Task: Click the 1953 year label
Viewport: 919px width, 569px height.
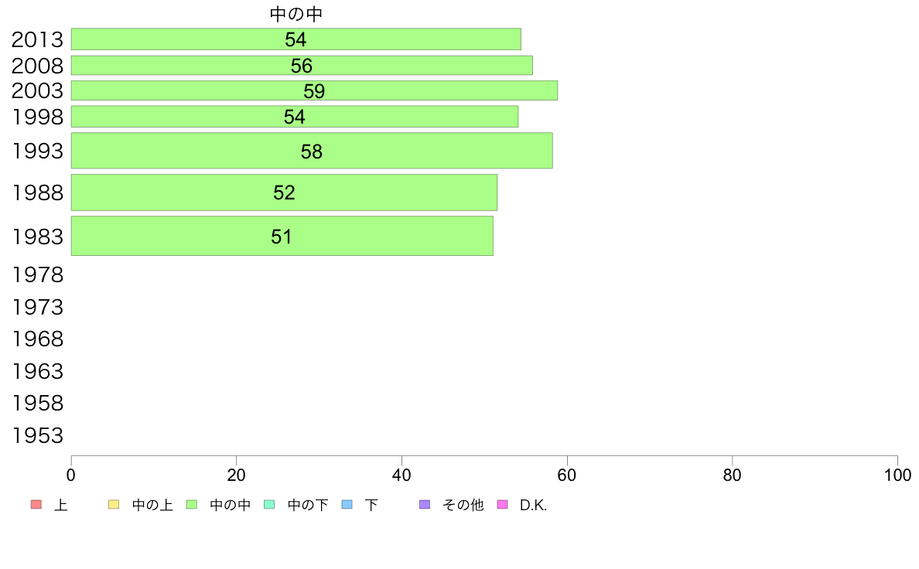Action: [x=37, y=435]
